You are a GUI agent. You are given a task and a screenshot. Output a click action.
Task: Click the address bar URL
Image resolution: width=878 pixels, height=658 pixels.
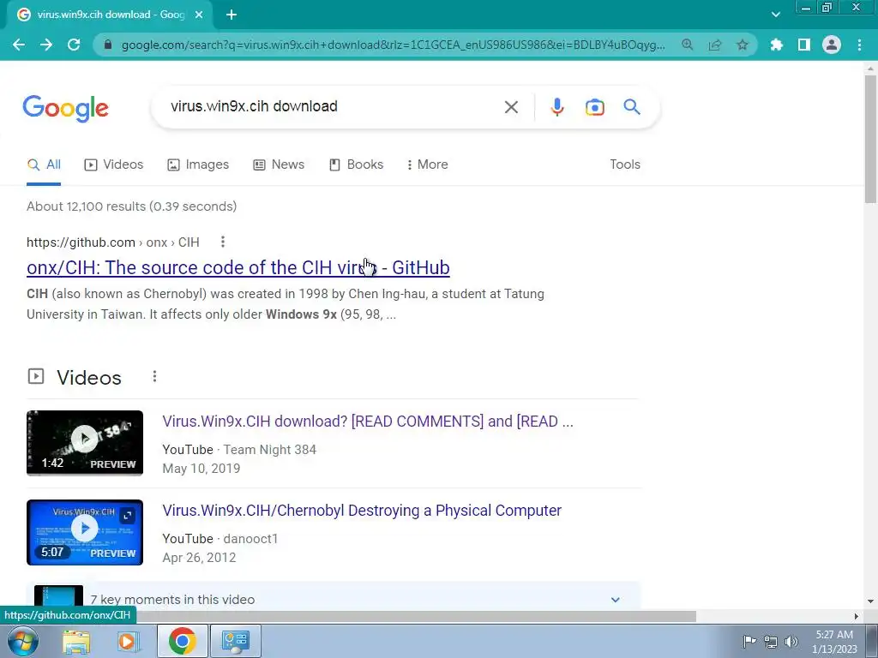pos(393,45)
